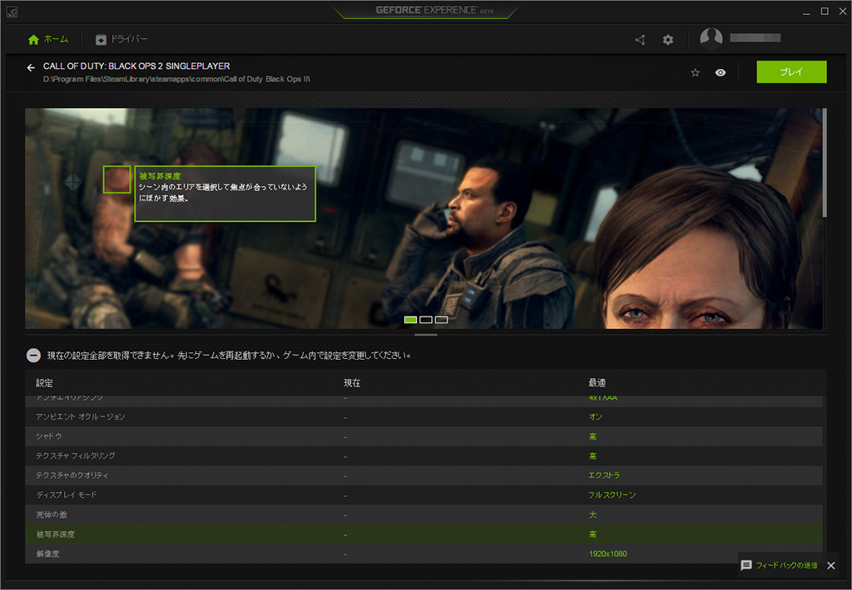This screenshot has height=590, width=852.
Task: Open settings gear icon
Action: [x=667, y=39]
